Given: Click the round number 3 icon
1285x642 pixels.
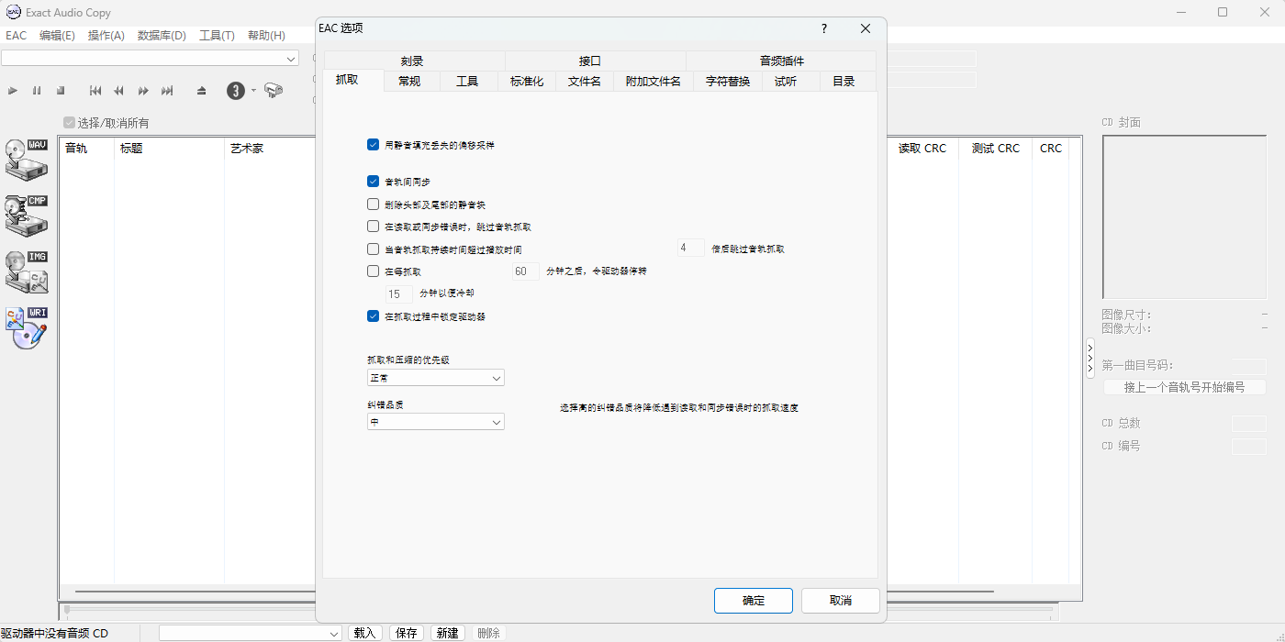Looking at the screenshot, I should tap(236, 91).
